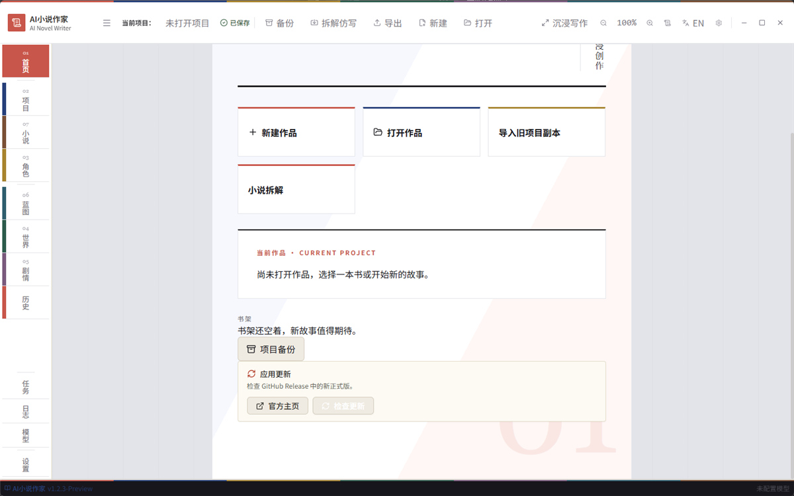
Task: Click the refresh icon beside 应用更新
Action: click(x=251, y=374)
